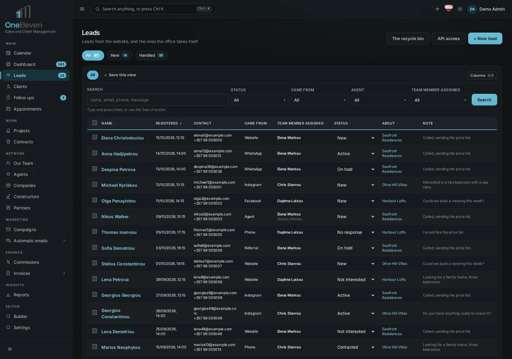512x359 pixels.
Task: Expand the Invoices submenu chevron
Action: point(64,273)
